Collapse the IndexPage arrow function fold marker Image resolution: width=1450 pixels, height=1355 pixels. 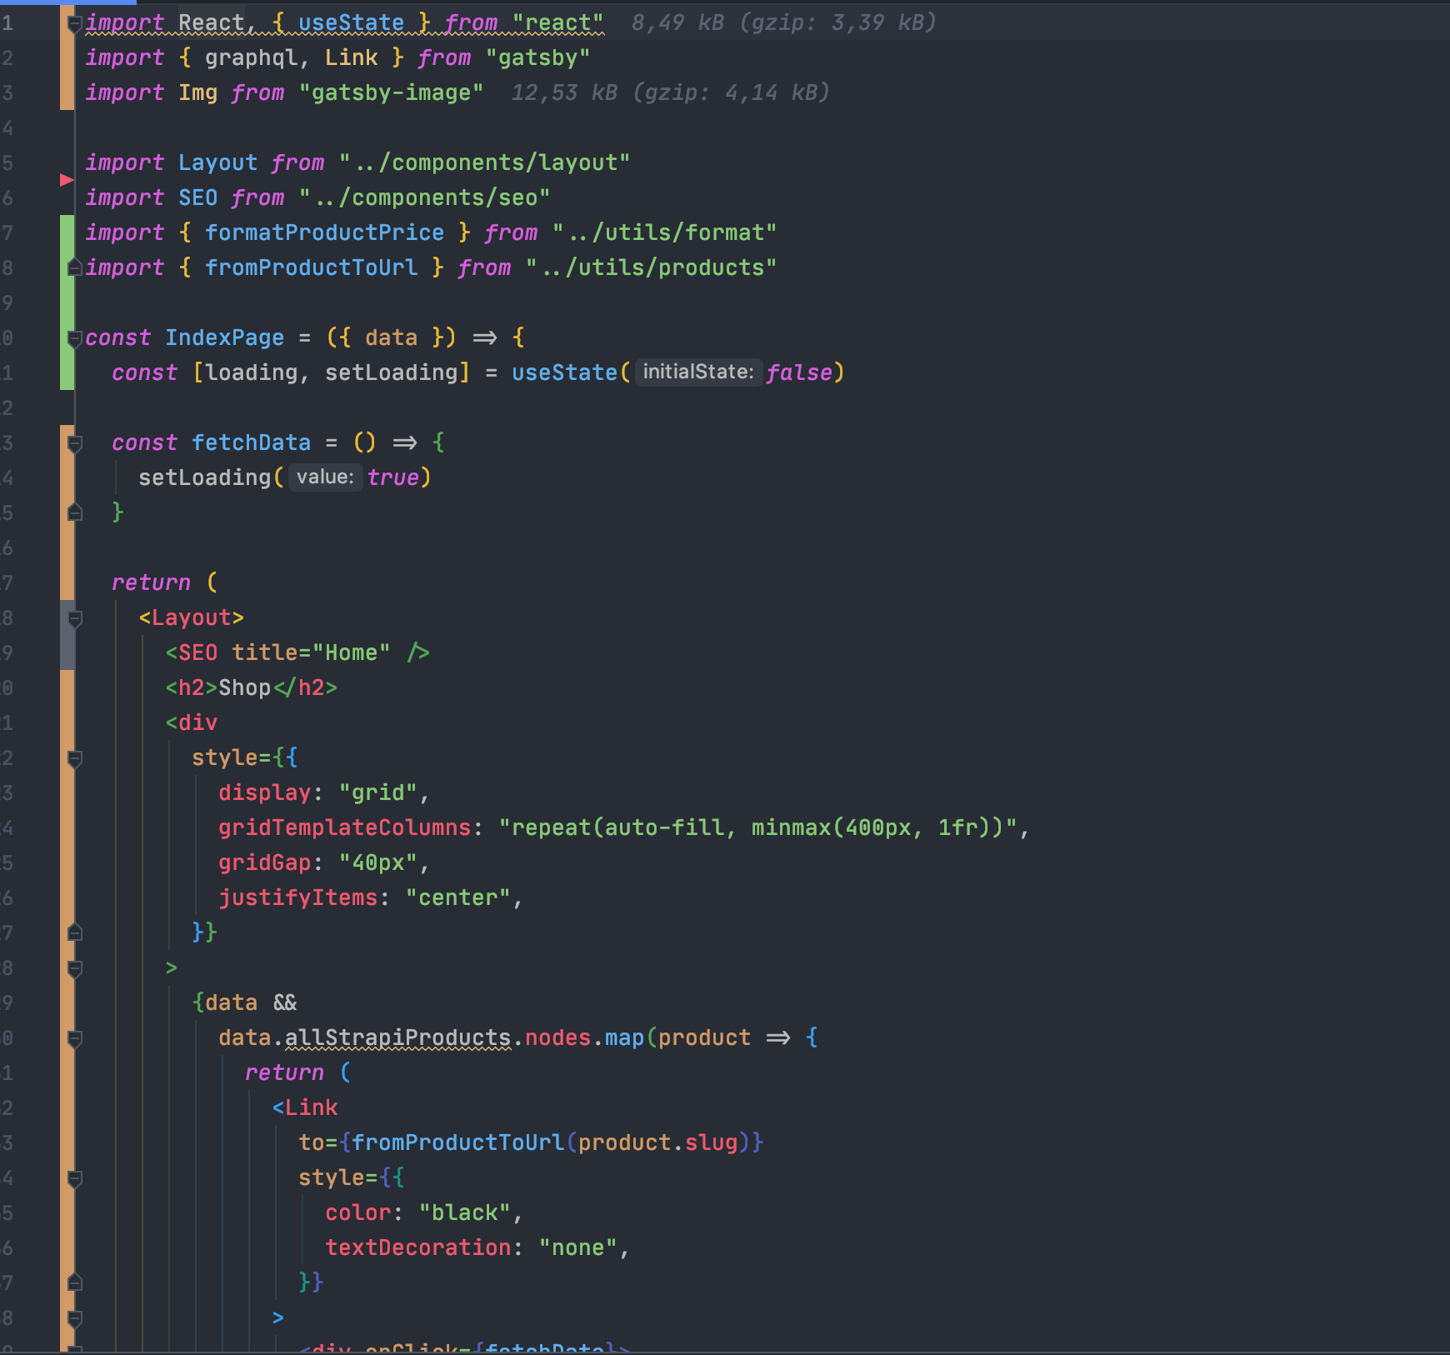pos(74,337)
